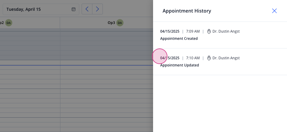Select the Appointment Updated history entry
The width and height of the screenshot is (287, 132).
click(220, 62)
